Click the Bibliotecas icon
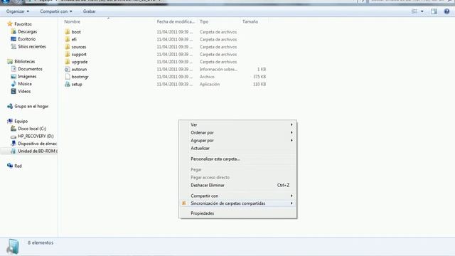The width and height of the screenshot is (455, 256). 10,61
